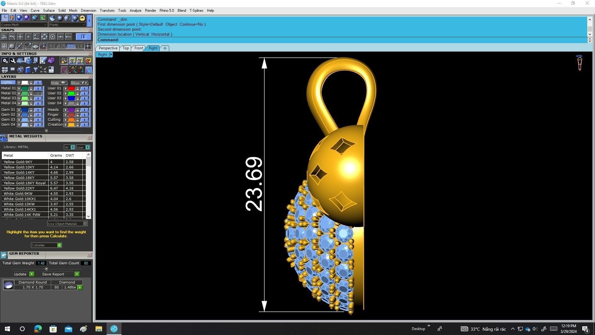Switch to the Perspective viewport tab
This screenshot has width=595, height=335.
click(x=108, y=48)
